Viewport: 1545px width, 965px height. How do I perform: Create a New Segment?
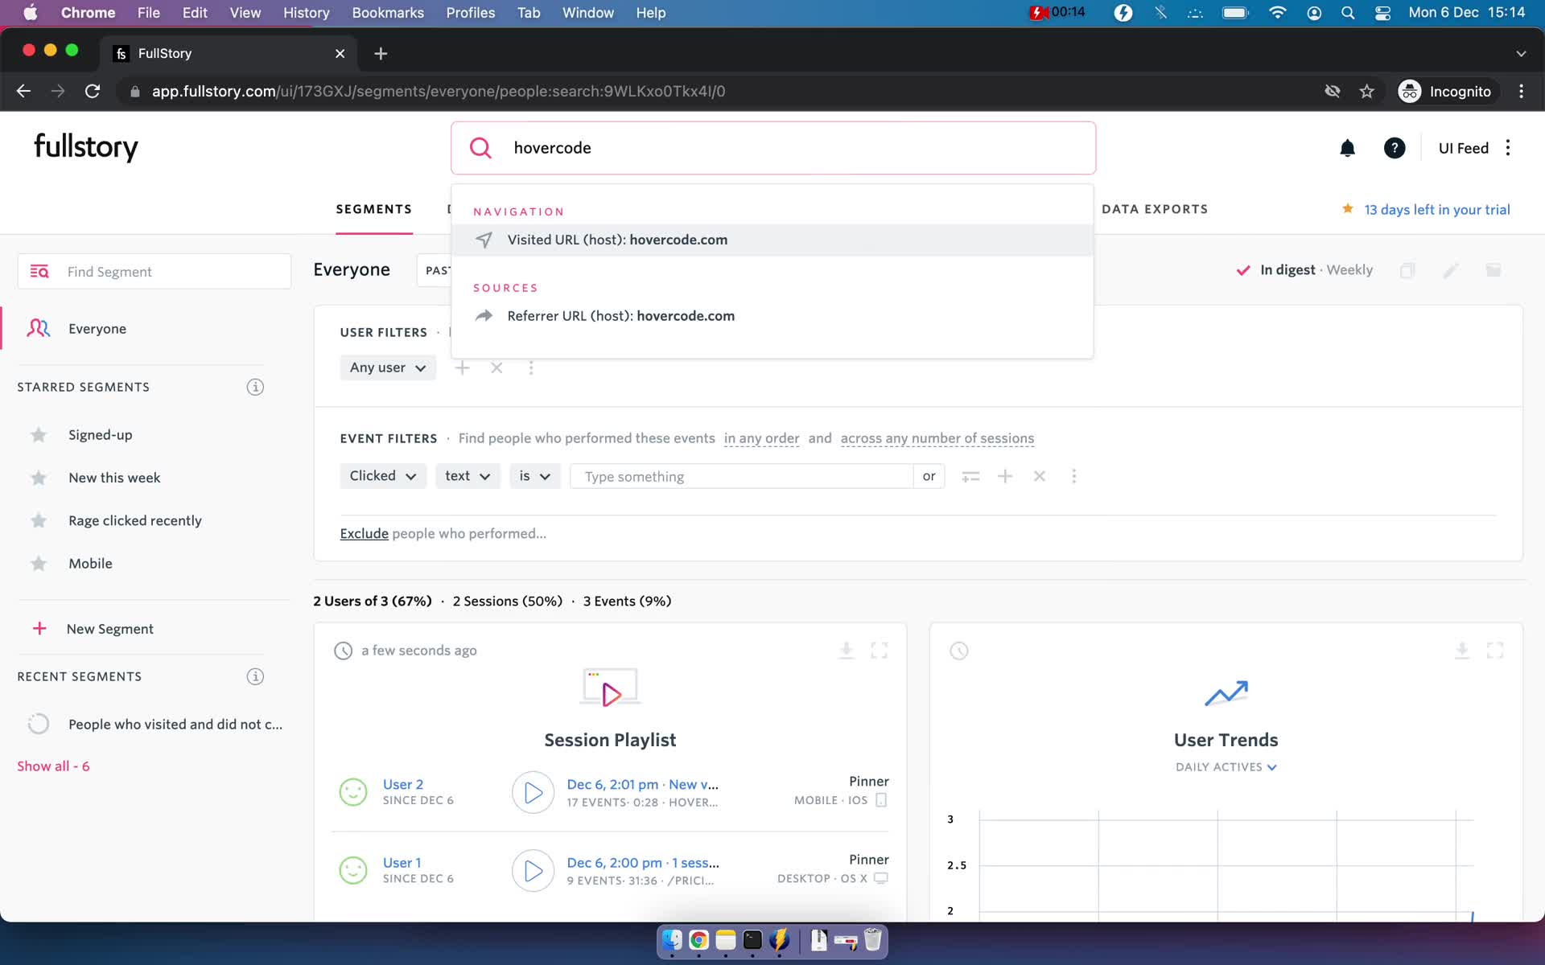click(x=110, y=629)
